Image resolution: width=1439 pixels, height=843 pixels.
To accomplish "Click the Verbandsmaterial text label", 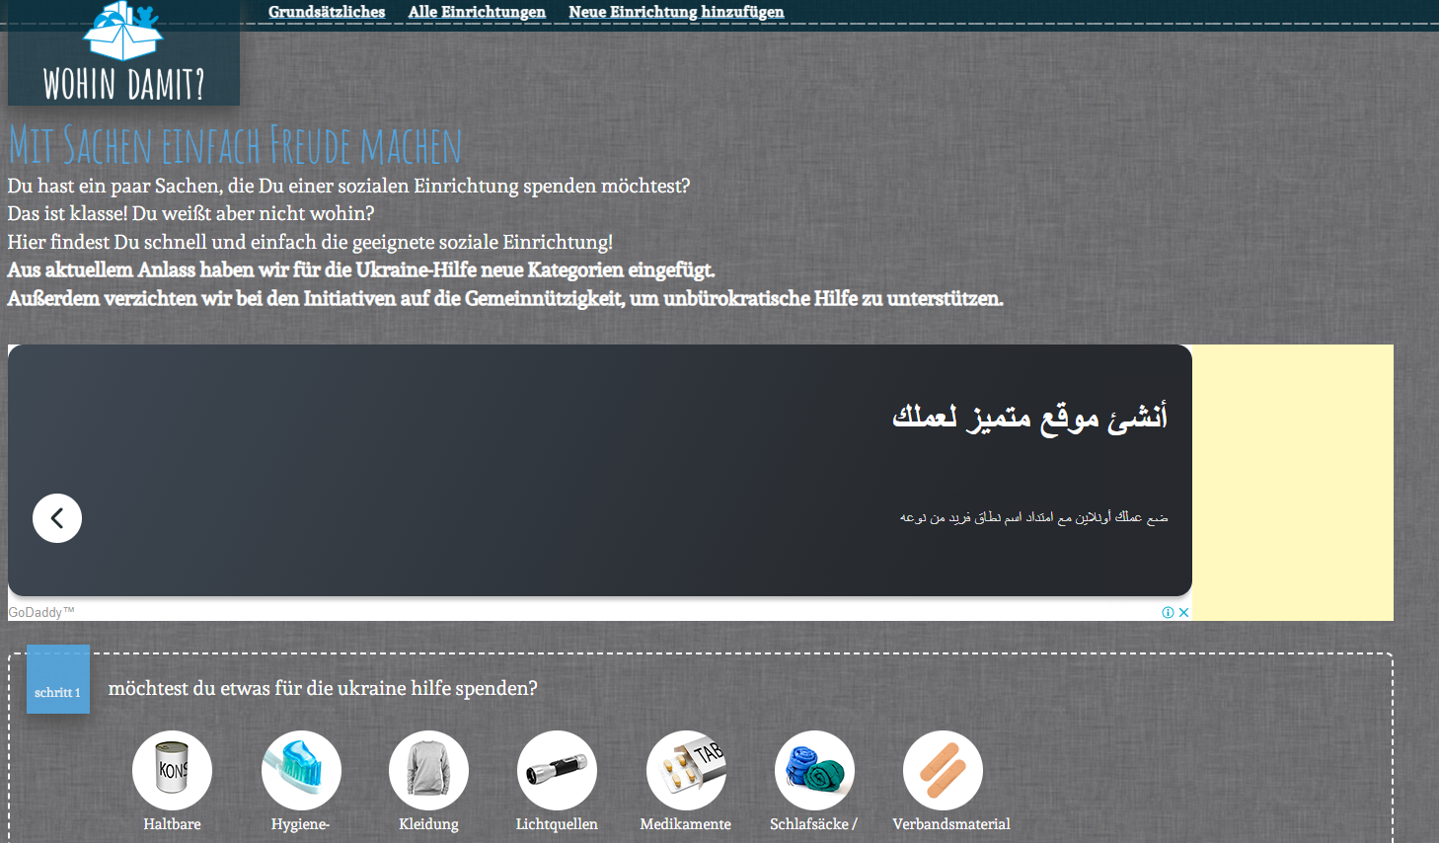I will 951,824.
